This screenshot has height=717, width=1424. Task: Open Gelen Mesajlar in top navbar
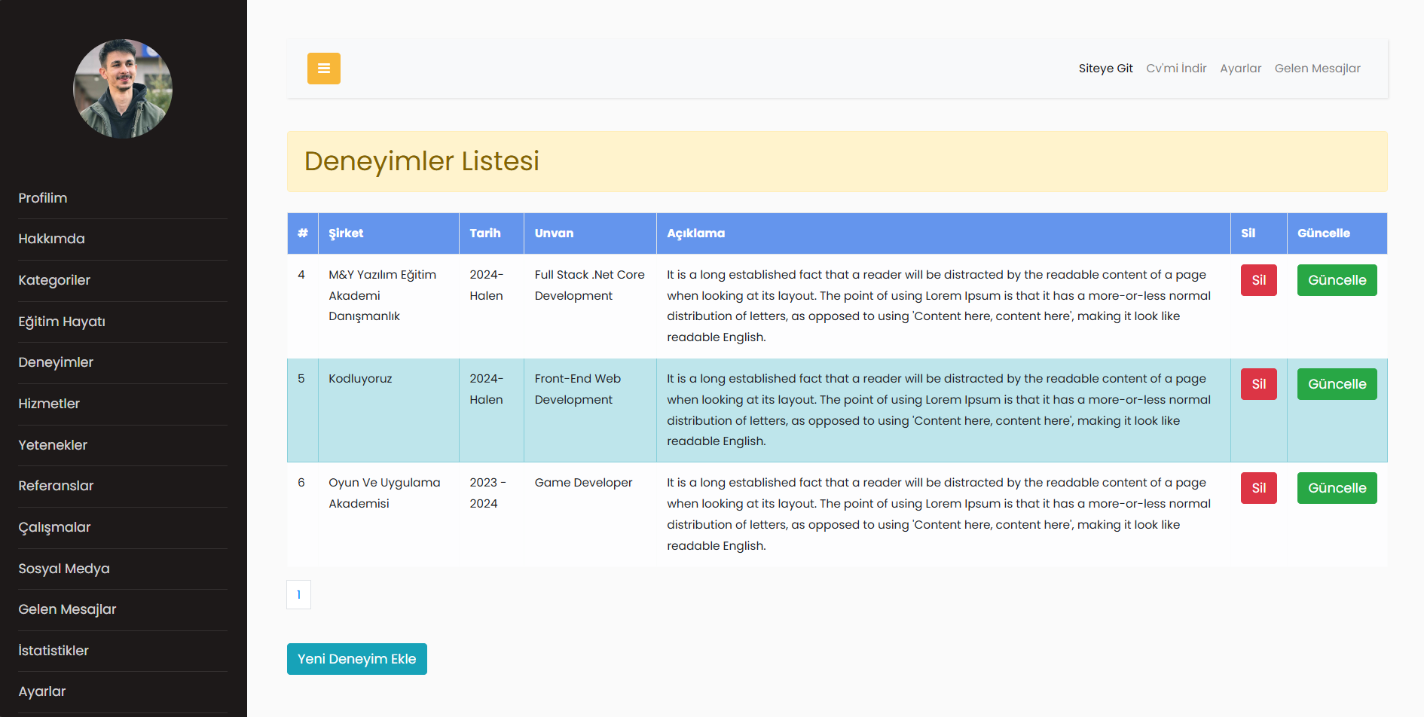[1317, 69]
